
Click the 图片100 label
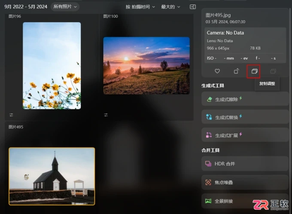pos(110,16)
